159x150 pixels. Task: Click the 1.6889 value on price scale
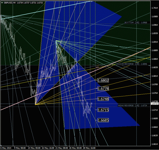pyautogui.click(x=155, y=50)
